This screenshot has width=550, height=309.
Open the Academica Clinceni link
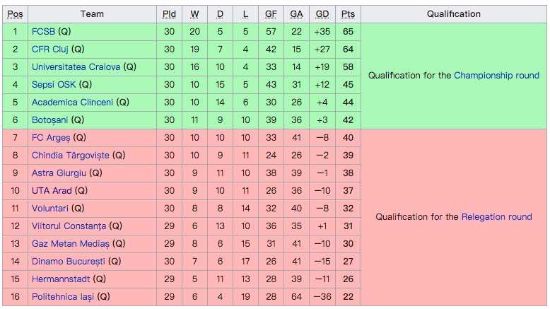(72, 103)
